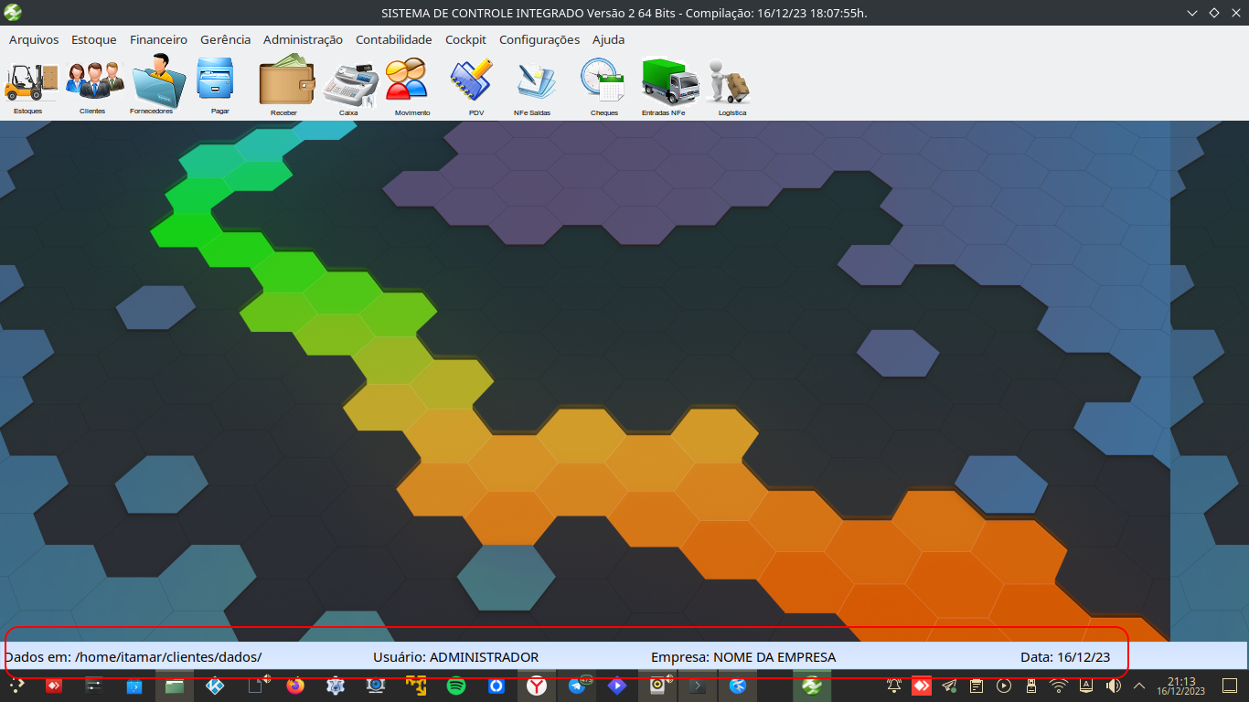Open the Arquivos menu
This screenshot has width=1249, height=702.
(34, 39)
